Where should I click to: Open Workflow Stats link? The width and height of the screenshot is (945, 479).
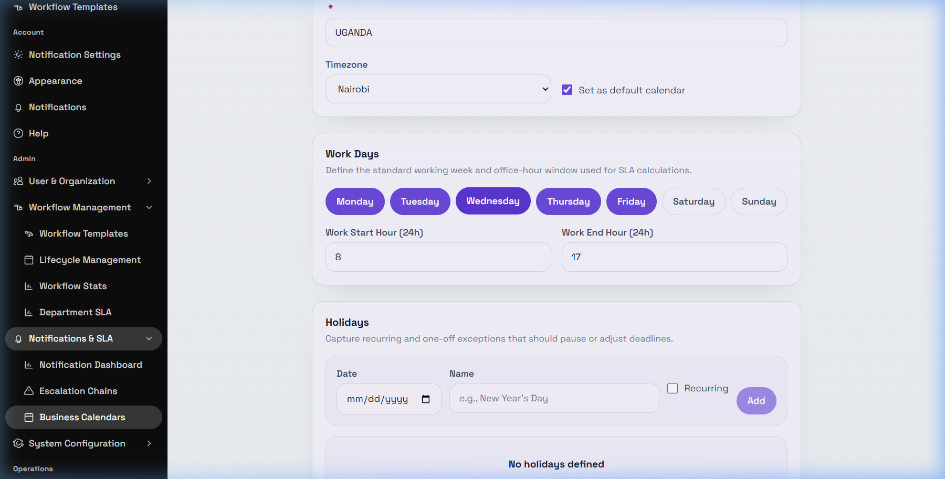pyautogui.click(x=83, y=286)
